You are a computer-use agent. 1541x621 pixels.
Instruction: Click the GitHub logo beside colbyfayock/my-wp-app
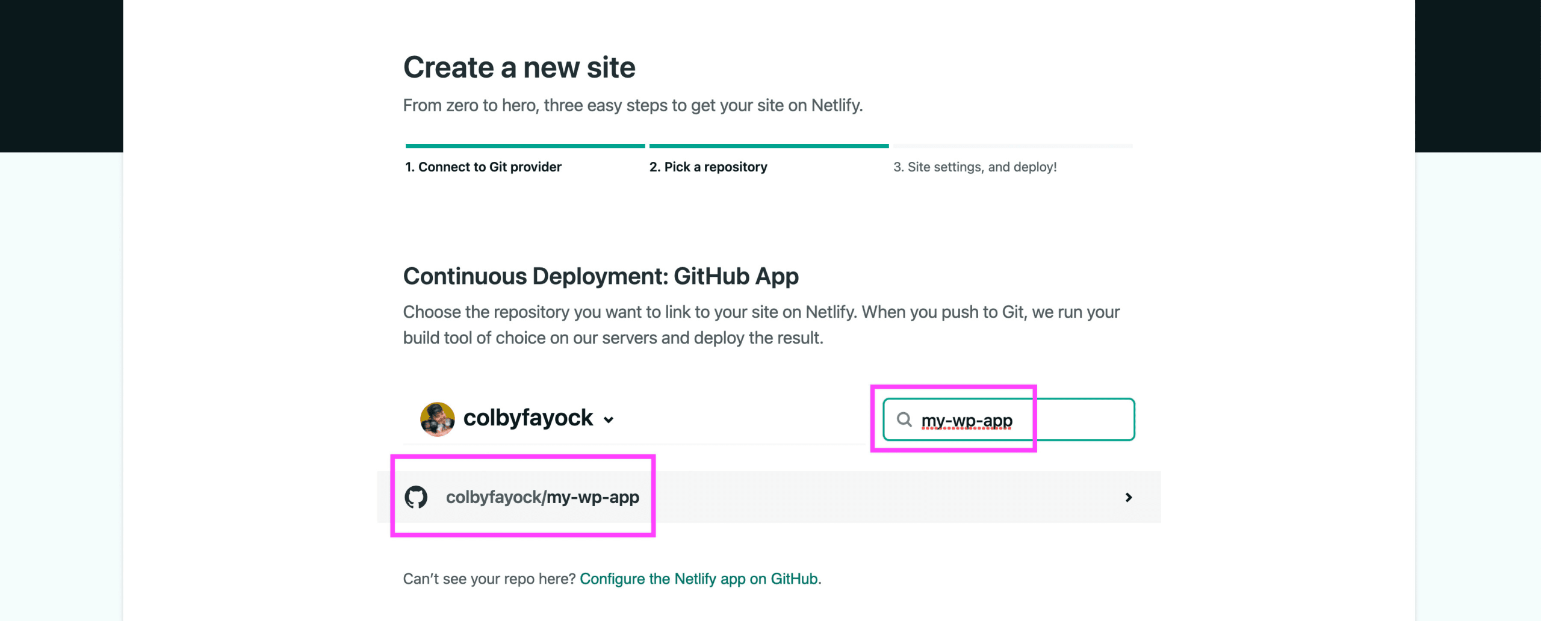coord(416,497)
